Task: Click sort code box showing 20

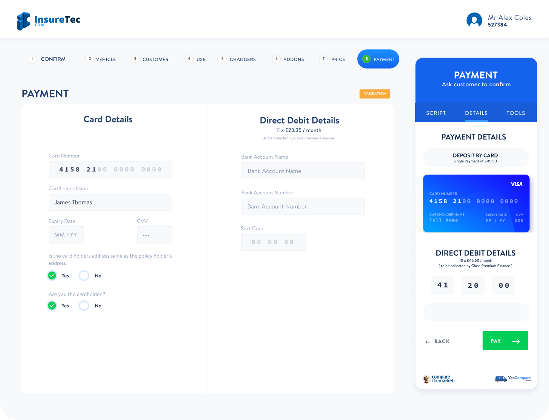Action: click(473, 285)
